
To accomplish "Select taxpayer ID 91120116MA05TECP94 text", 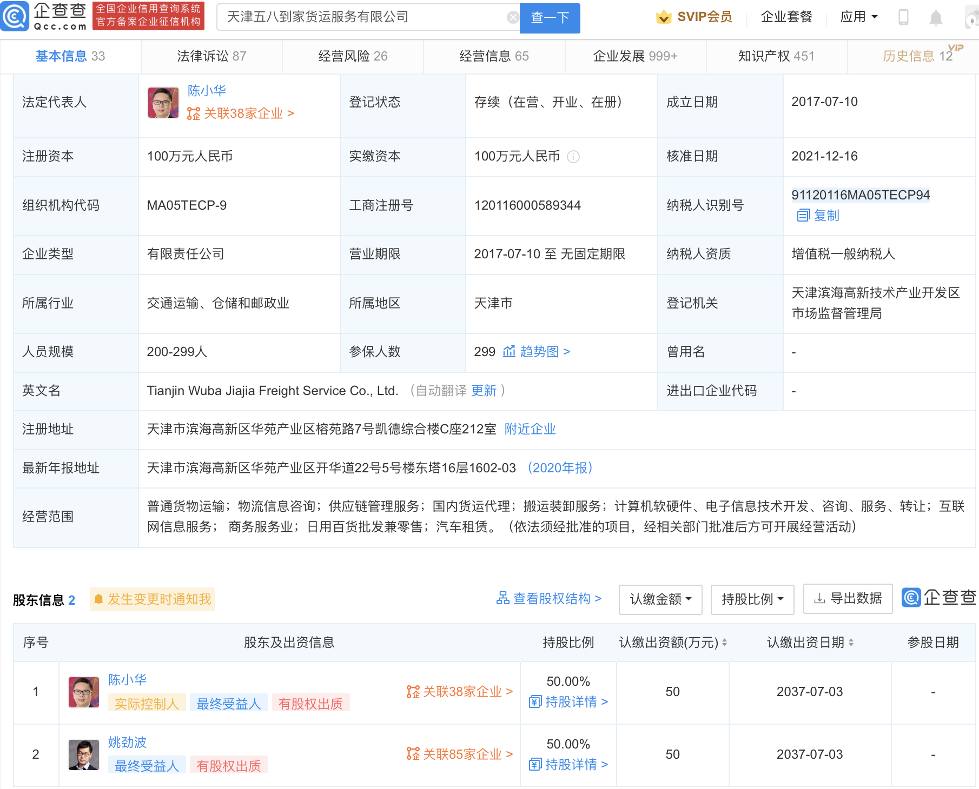I will 861,195.
